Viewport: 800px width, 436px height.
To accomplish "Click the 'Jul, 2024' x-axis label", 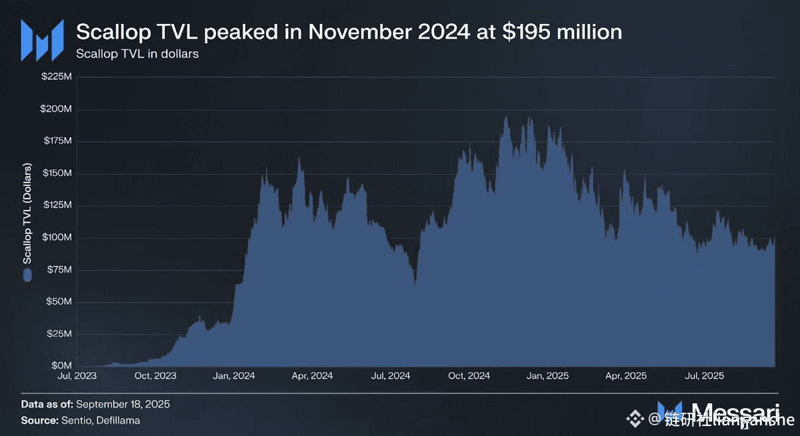I will tap(390, 376).
